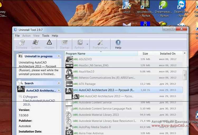The height and width of the screenshot is (135, 198).
Task: Click the 1,68 ГБ size cell
Action: coord(145,90)
